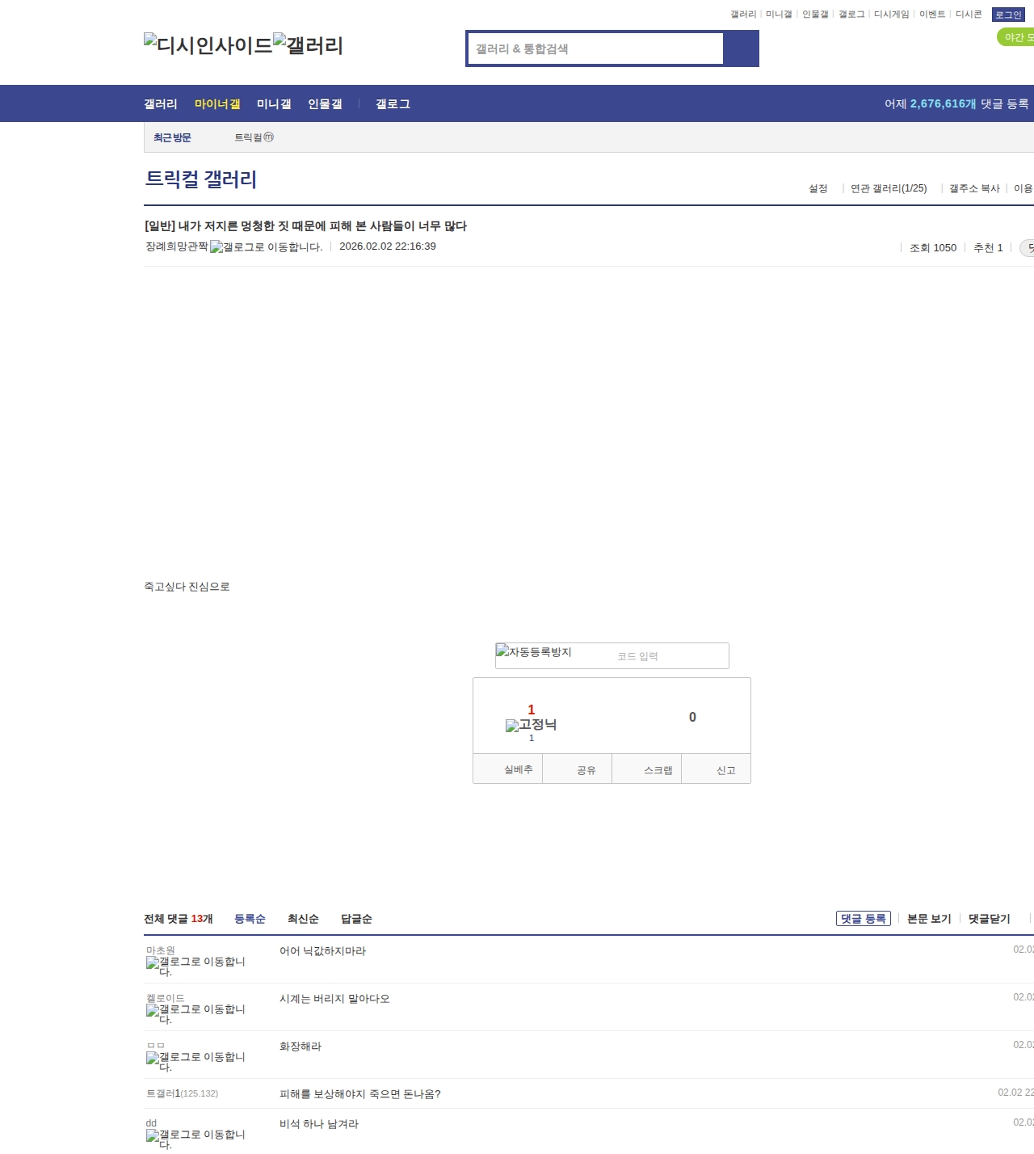Click the 로그인 link at top

pyautogui.click(x=1007, y=15)
